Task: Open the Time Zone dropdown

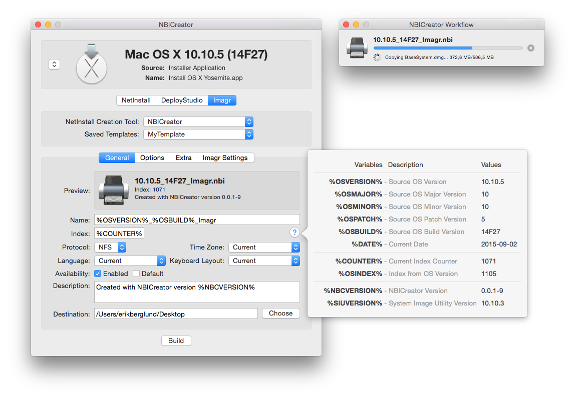Action: point(264,247)
